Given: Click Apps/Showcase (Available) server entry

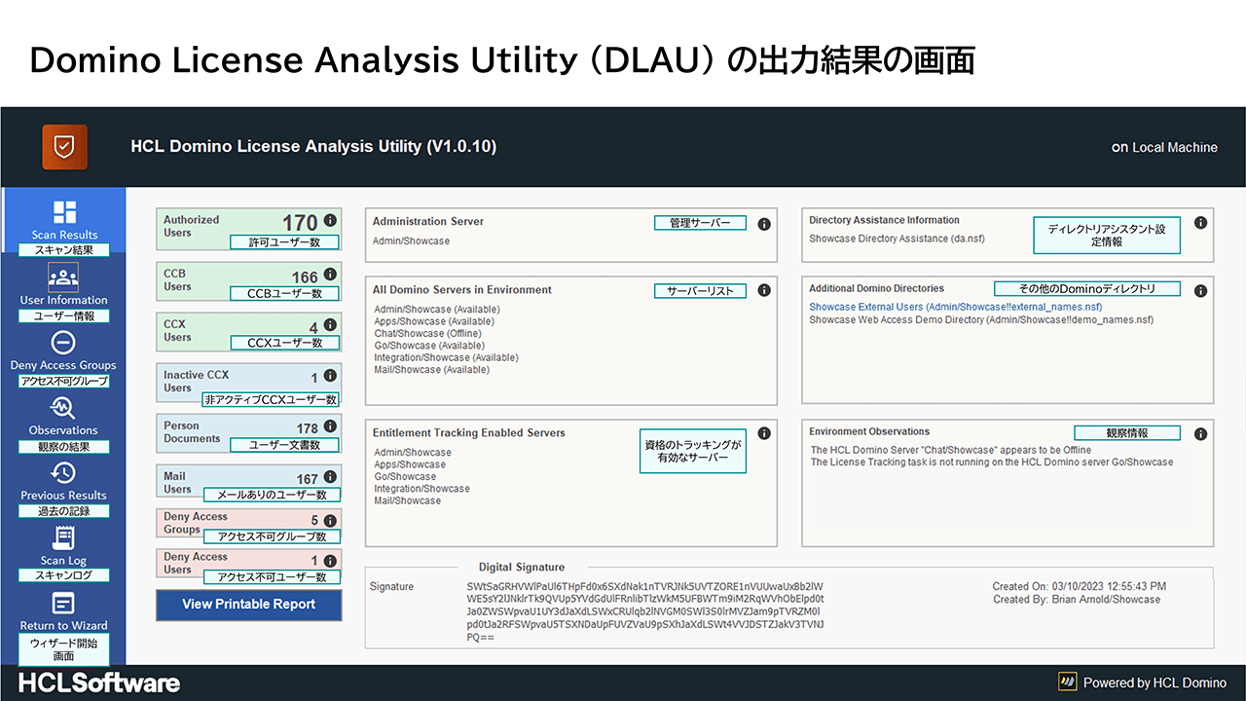Looking at the screenshot, I should point(433,321).
